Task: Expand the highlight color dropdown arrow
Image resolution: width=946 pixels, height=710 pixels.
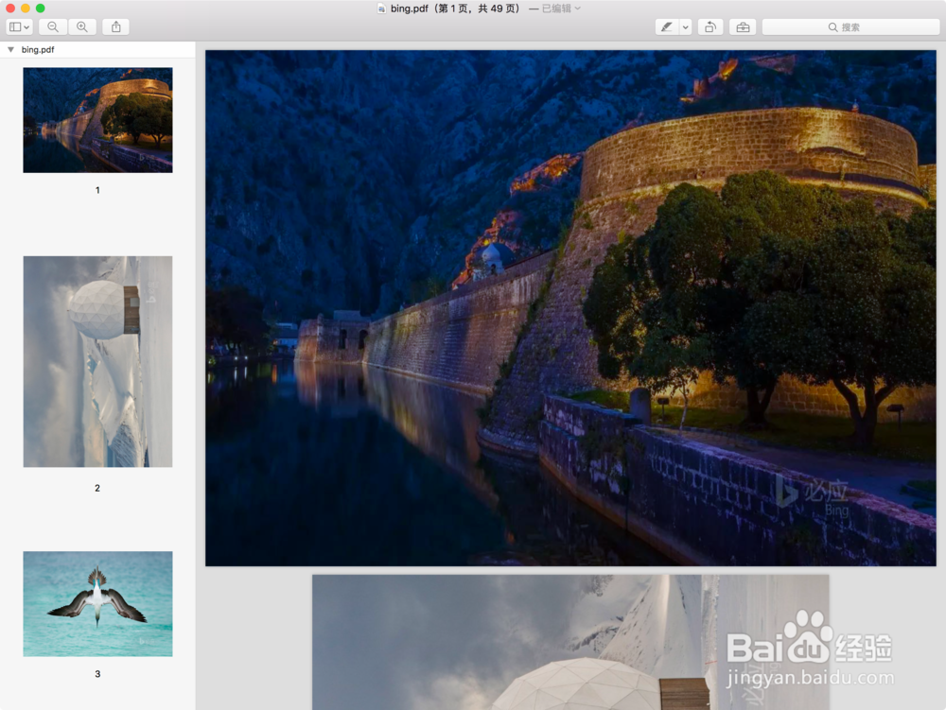Action: [x=685, y=27]
